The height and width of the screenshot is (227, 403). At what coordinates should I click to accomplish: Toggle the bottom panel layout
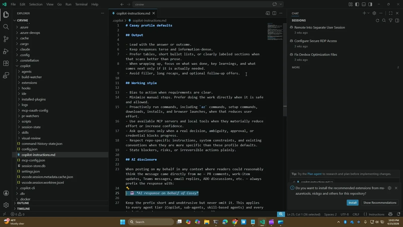pos(364,4)
